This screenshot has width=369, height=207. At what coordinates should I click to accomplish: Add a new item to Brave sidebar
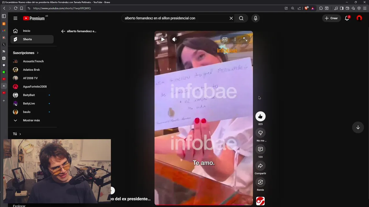pos(4,101)
